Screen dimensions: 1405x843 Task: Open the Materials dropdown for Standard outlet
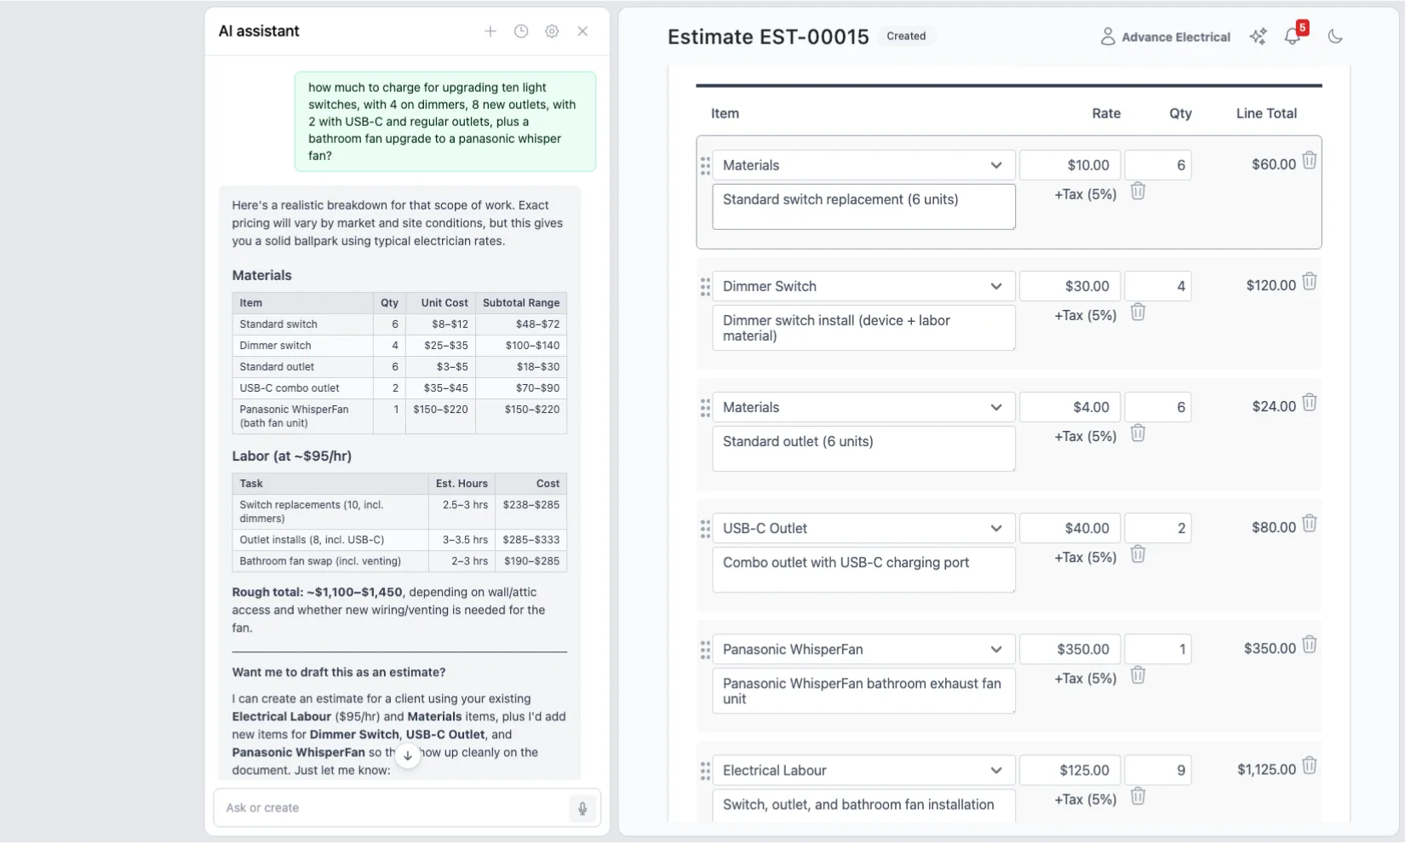(x=863, y=407)
